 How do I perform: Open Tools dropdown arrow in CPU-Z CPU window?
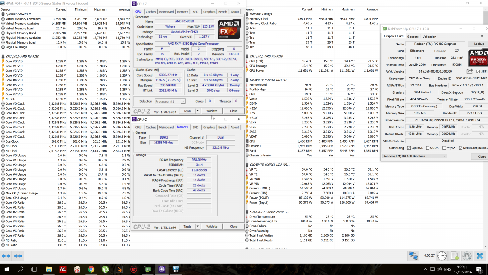coord(198,111)
